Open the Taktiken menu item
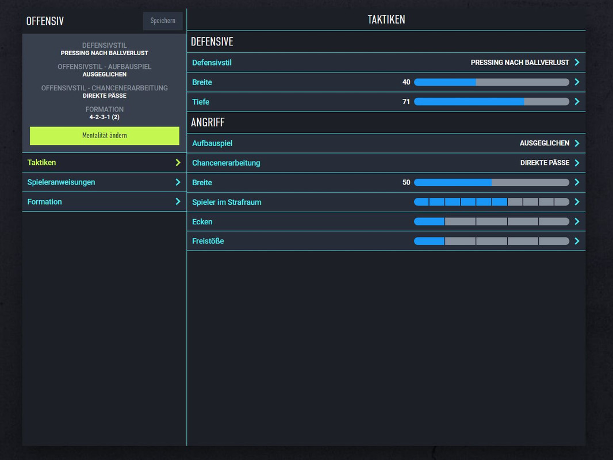Viewport: 613px width, 460px height. coord(42,163)
